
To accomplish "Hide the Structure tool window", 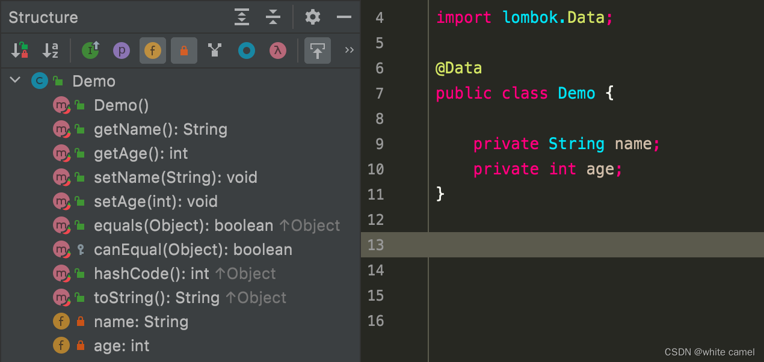I will tap(344, 17).
